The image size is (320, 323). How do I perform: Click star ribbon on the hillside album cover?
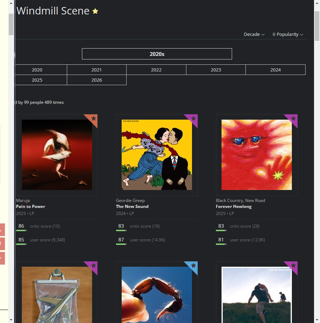(293, 266)
